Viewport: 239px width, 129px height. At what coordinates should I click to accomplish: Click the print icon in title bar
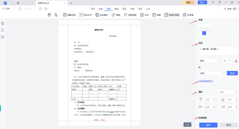pyautogui.click(x=18, y=3)
